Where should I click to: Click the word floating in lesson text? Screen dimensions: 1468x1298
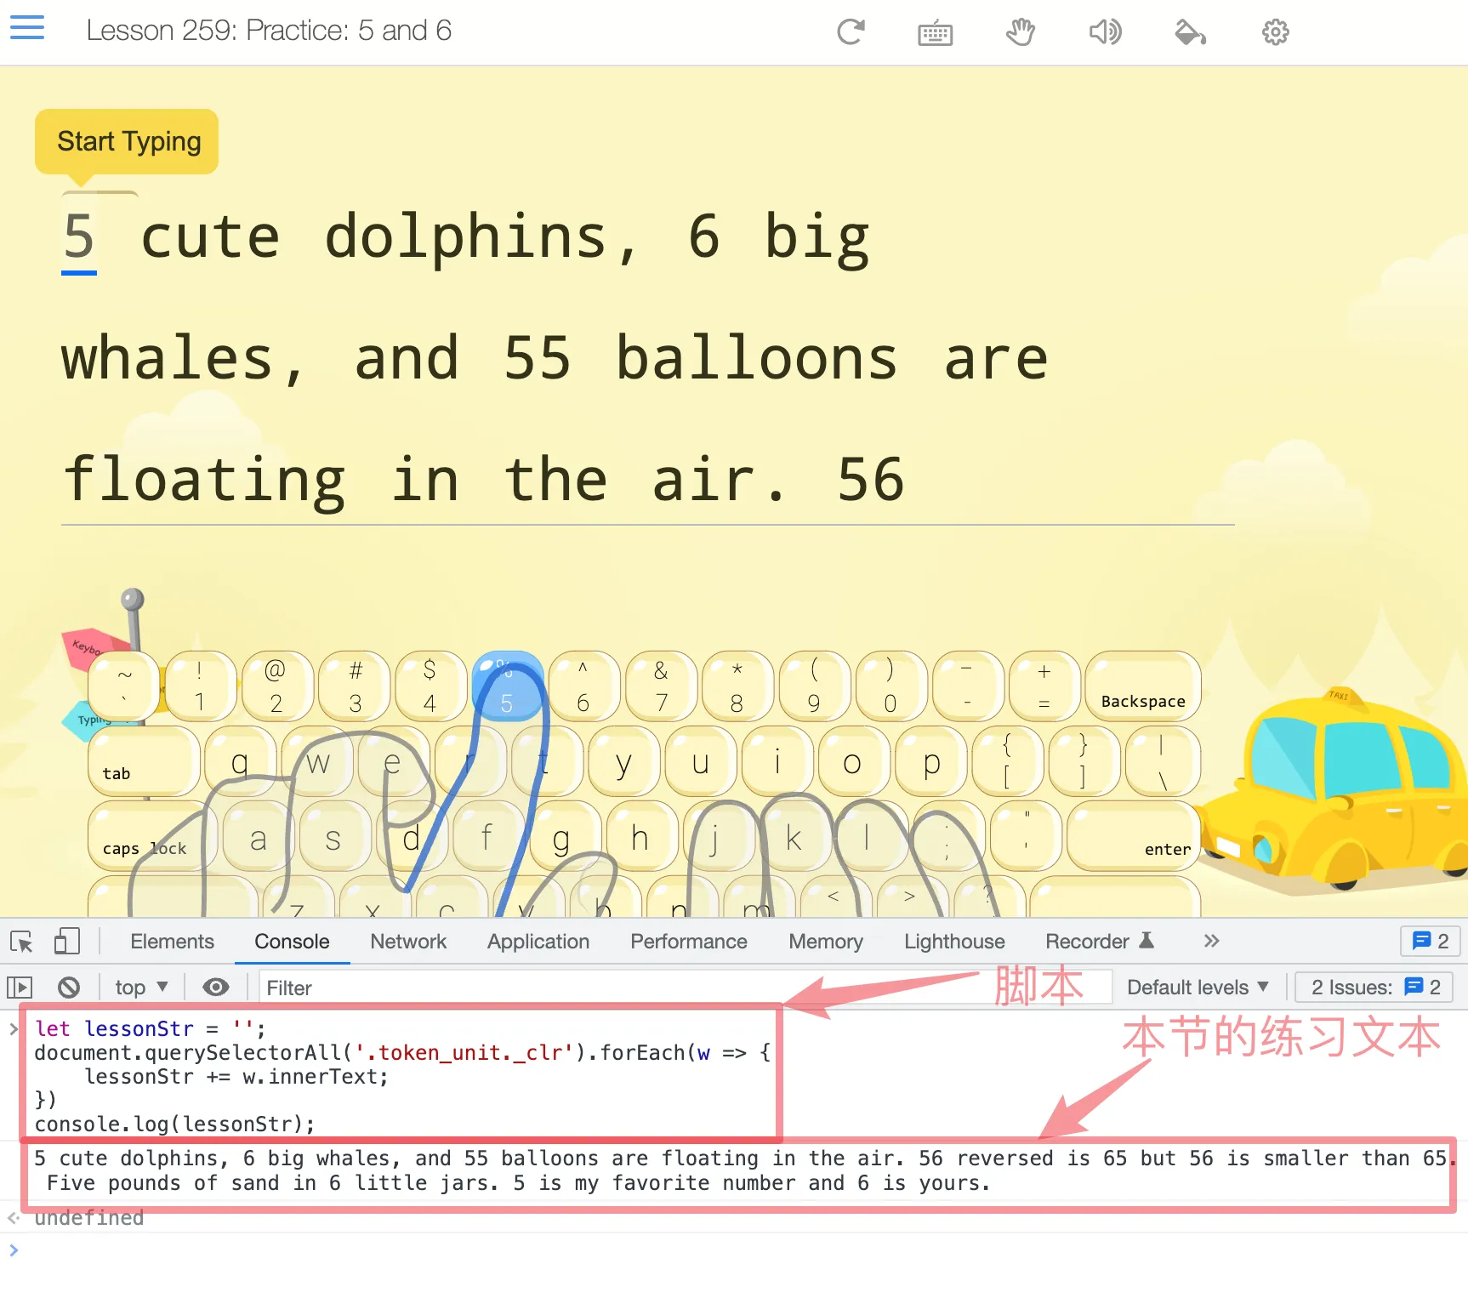click(x=204, y=481)
